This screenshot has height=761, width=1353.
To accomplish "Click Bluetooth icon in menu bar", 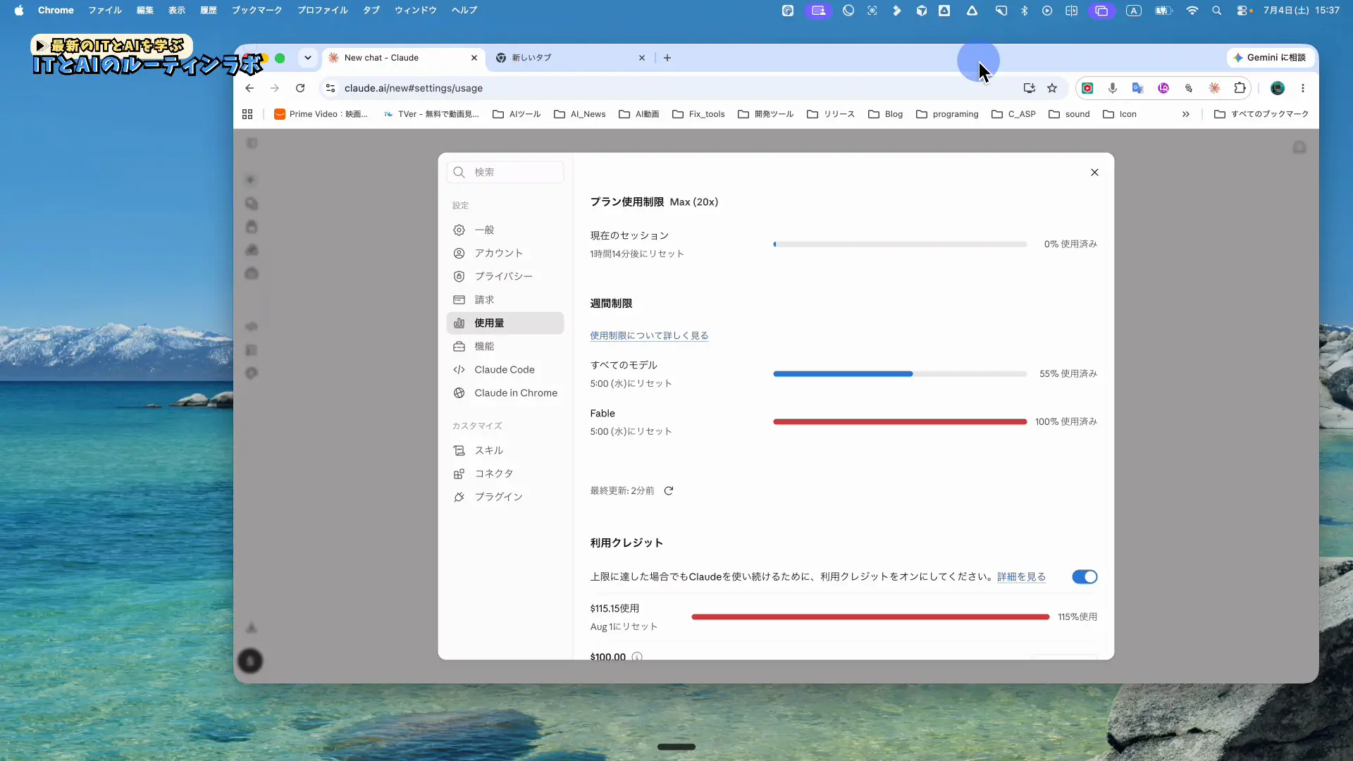I will [x=1025, y=11].
